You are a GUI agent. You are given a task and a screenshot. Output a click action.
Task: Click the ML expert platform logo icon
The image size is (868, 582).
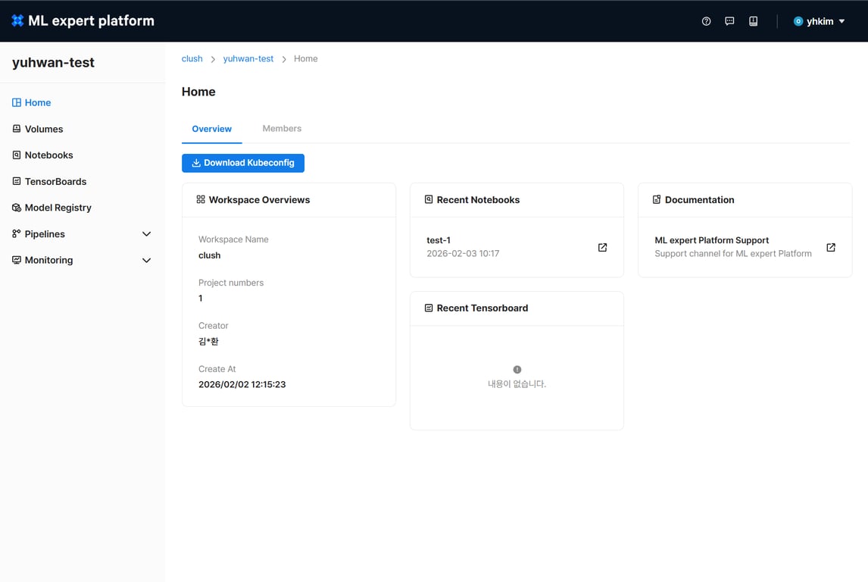coord(17,20)
